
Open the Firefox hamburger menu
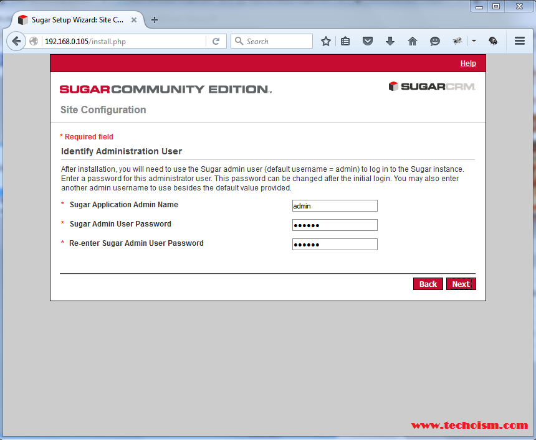click(520, 41)
